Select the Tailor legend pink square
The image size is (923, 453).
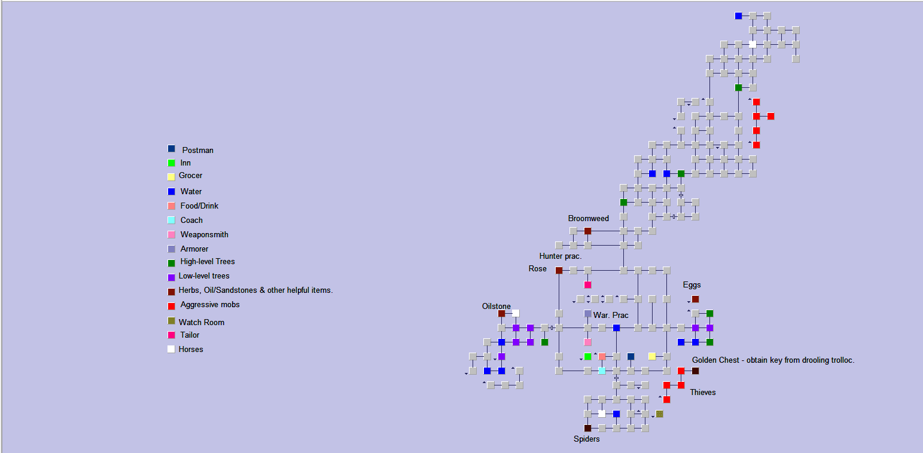[171, 335]
